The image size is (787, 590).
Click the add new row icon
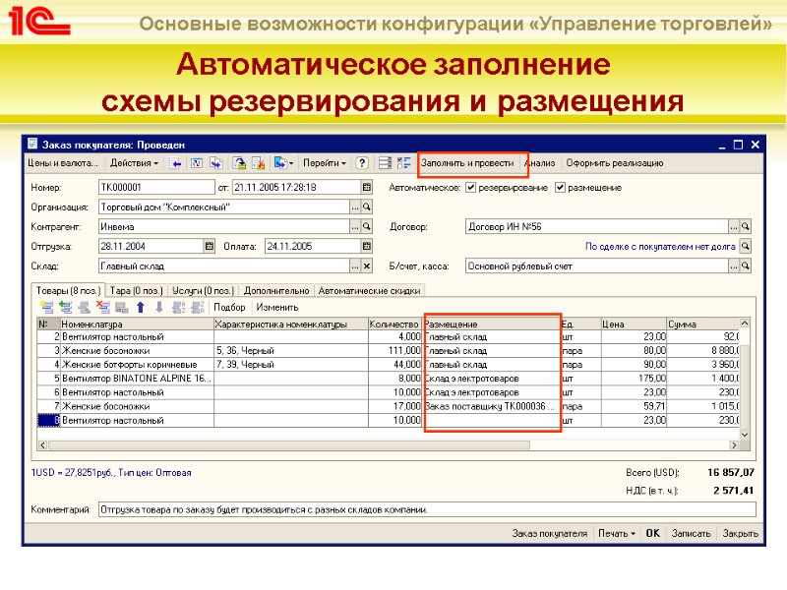pos(46,306)
